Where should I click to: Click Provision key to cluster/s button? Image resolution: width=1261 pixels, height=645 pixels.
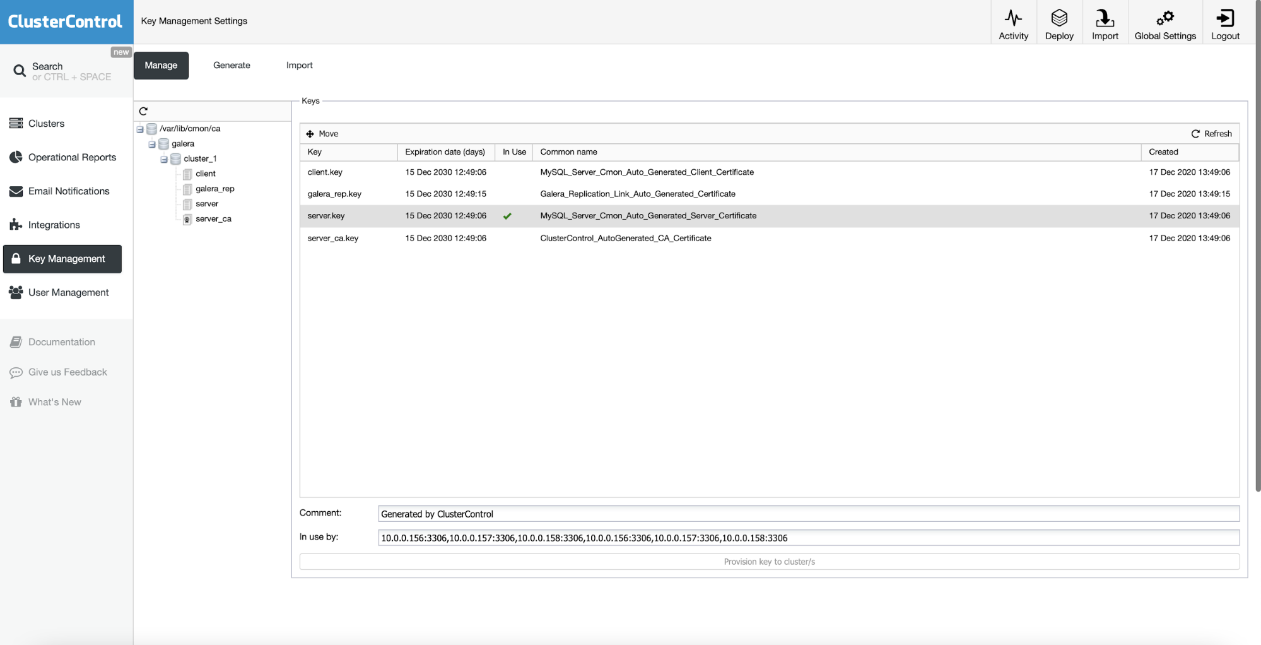(x=769, y=562)
